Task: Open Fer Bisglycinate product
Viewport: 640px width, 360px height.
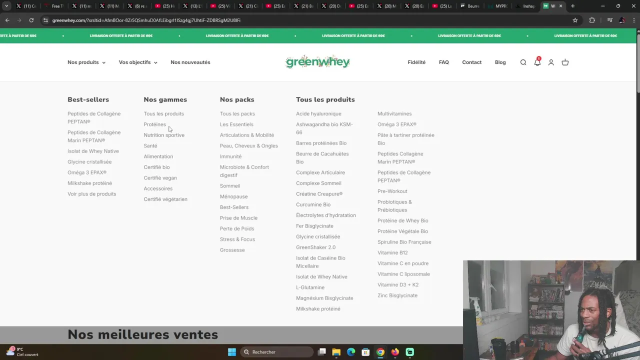Action: tap(314, 226)
